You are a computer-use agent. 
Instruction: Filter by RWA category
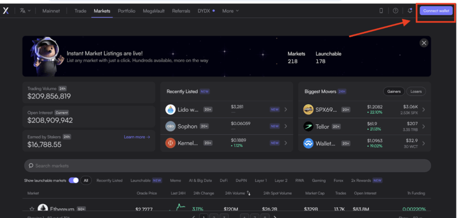299,181
